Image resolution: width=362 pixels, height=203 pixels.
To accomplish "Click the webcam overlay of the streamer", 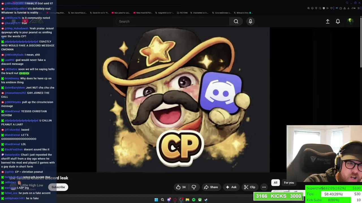I will click(x=324, y=154).
